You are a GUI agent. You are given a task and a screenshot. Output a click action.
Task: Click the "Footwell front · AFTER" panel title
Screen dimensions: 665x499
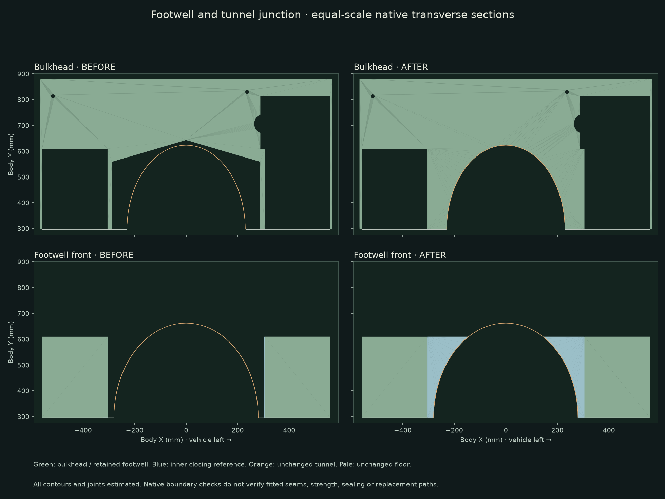pyautogui.click(x=400, y=255)
